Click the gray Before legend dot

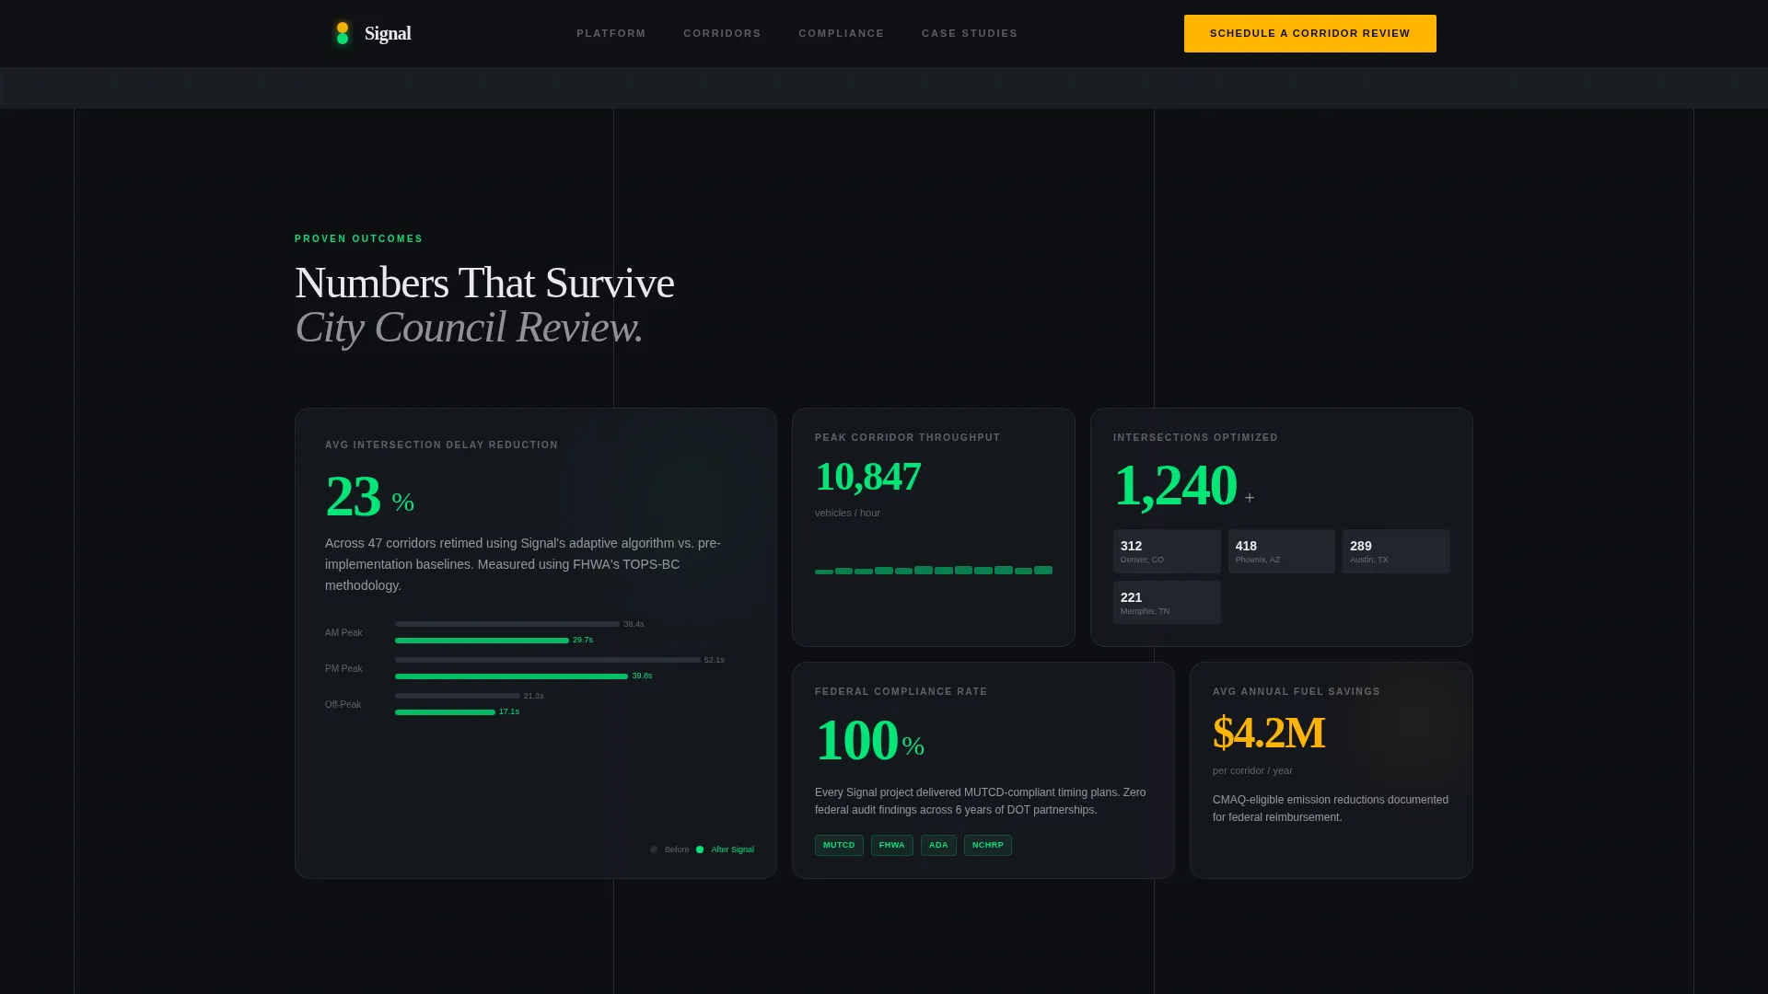click(654, 850)
